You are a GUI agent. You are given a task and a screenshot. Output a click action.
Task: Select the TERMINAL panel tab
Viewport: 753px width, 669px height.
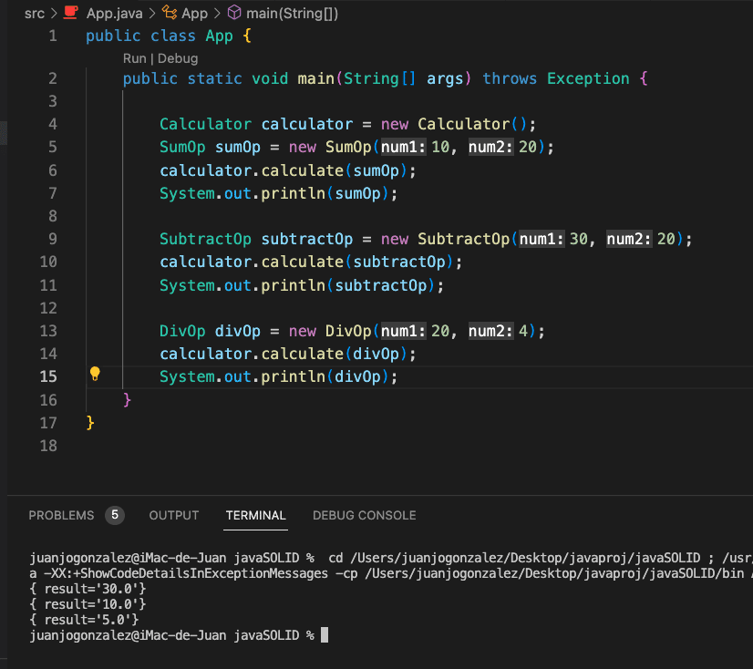[255, 515]
